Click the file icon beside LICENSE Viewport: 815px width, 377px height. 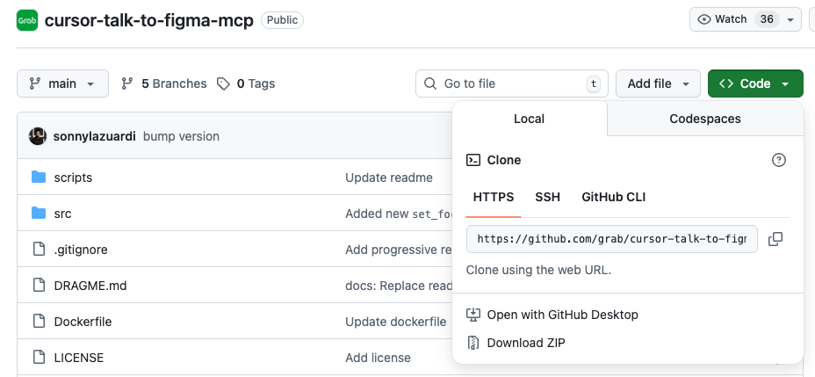(39, 358)
